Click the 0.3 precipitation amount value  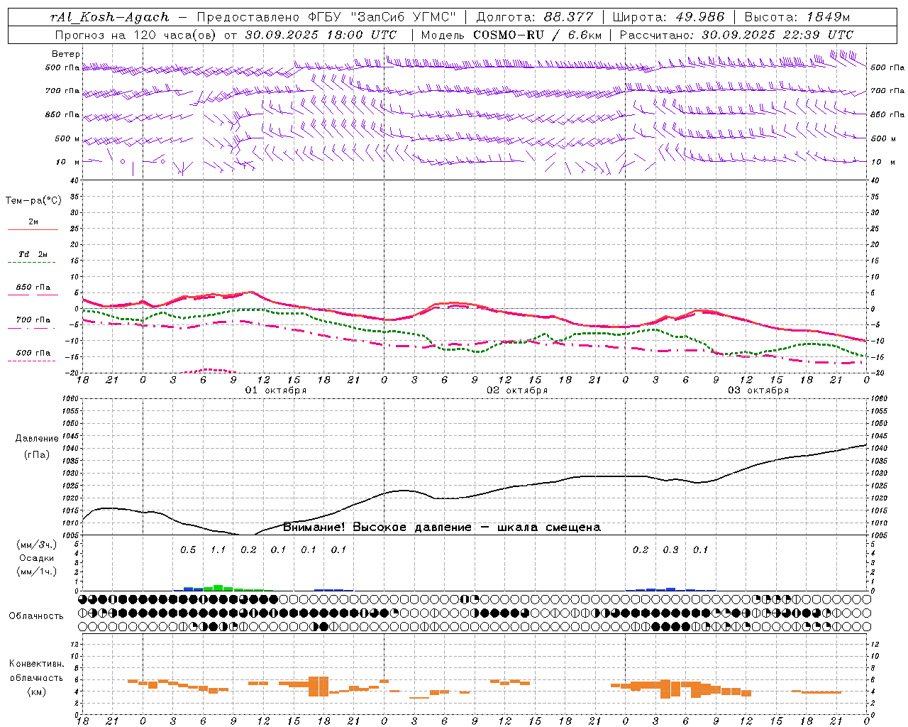click(670, 550)
